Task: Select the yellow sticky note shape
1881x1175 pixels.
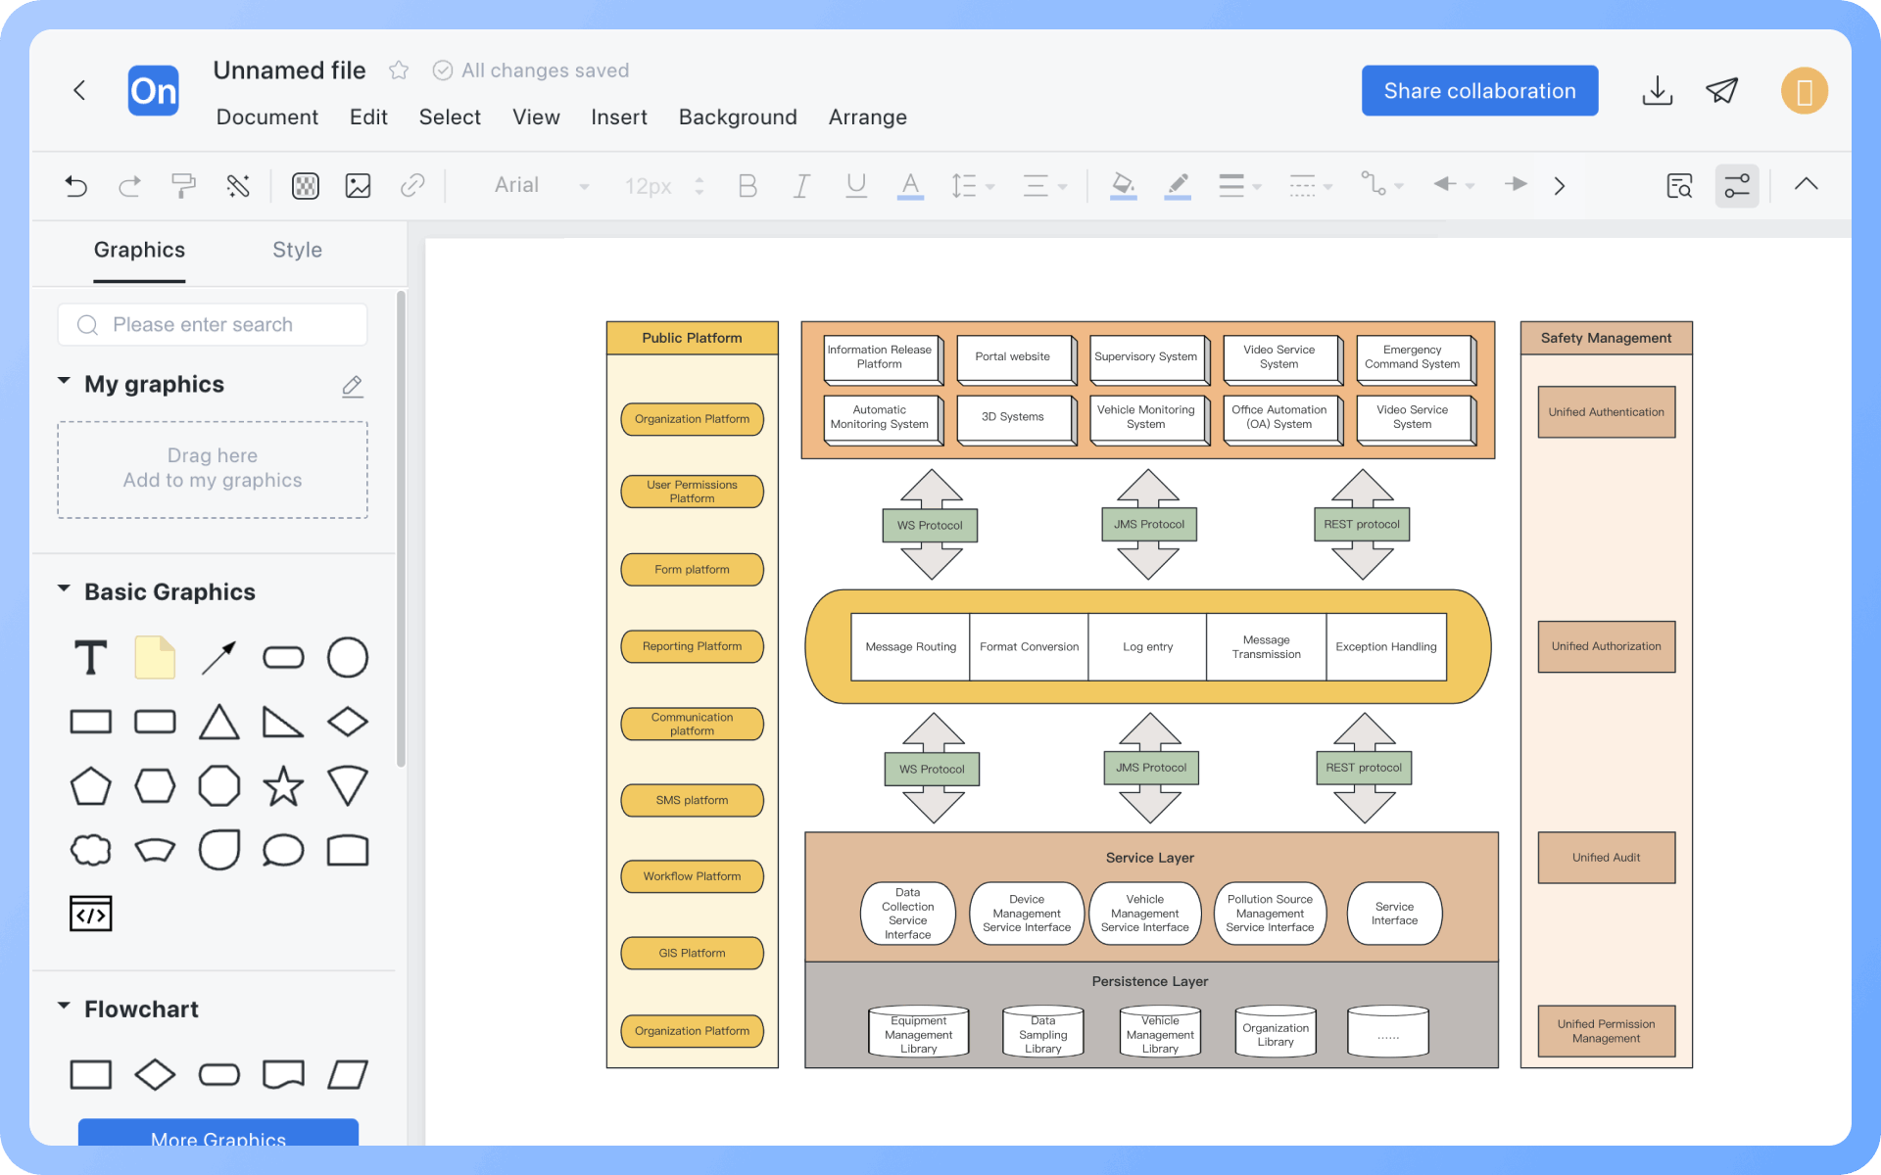Action: (155, 657)
